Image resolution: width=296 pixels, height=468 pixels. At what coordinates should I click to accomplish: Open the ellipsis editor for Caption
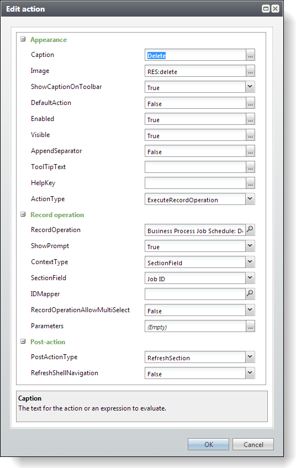pos(250,55)
